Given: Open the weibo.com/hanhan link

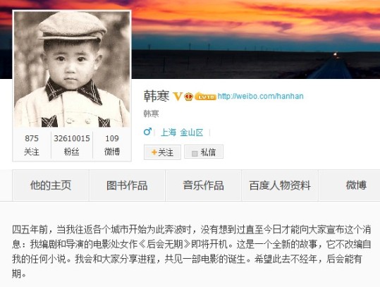Looking at the screenshot, I should 261,96.
